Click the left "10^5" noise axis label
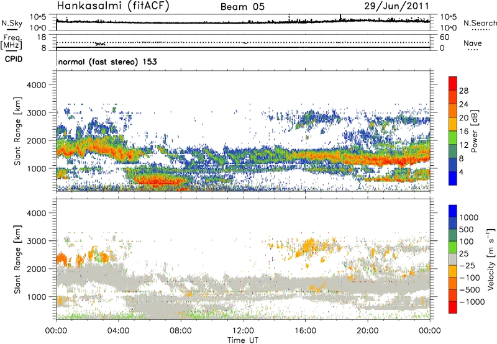 (x=38, y=17)
